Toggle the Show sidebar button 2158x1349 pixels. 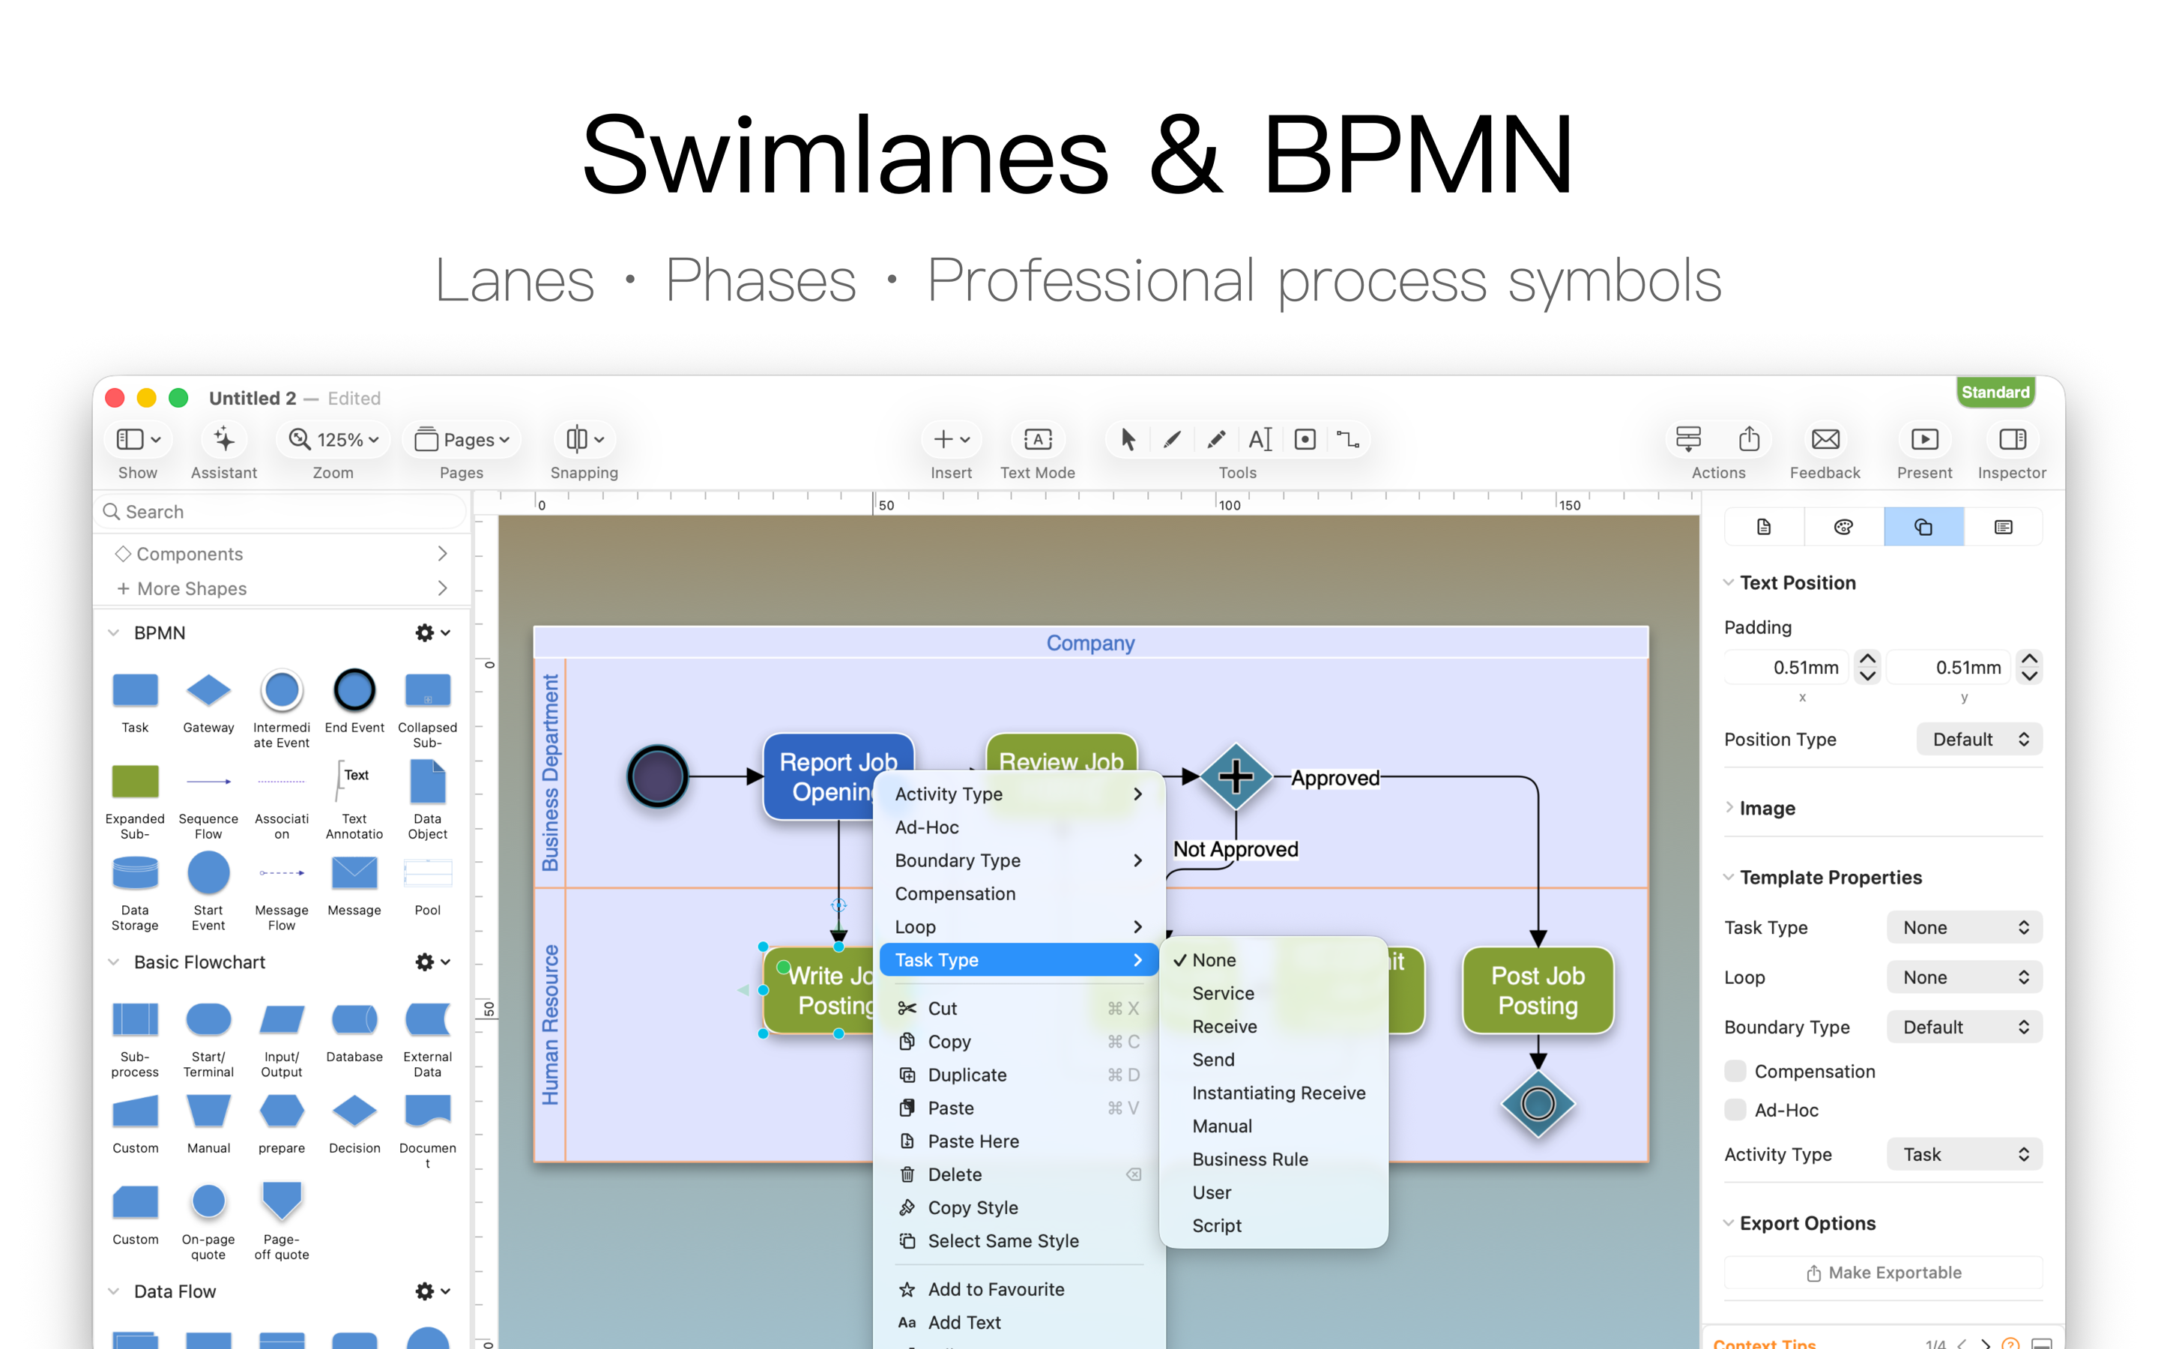pyautogui.click(x=138, y=440)
